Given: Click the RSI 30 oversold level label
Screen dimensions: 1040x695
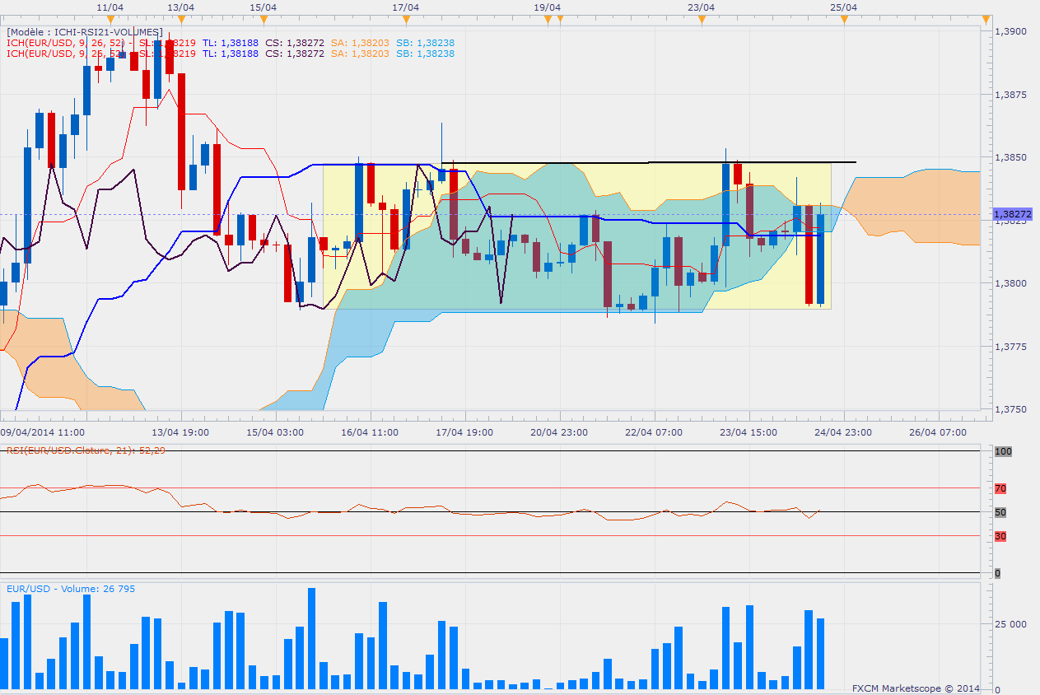Looking at the screenshot, I should (1000, 536).
